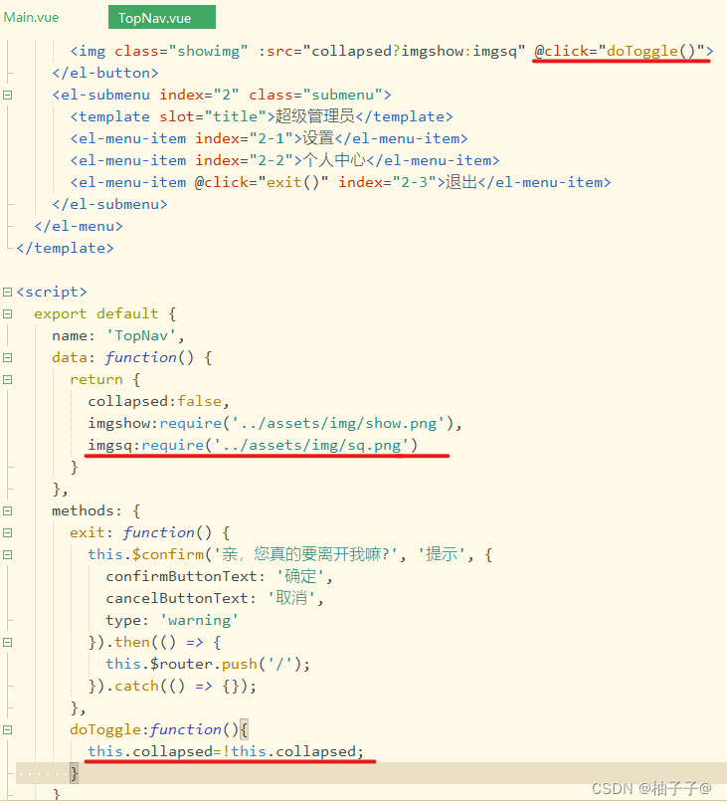Click the name: 'TopNav' line

pyautogui.click(x=118, y=335)
